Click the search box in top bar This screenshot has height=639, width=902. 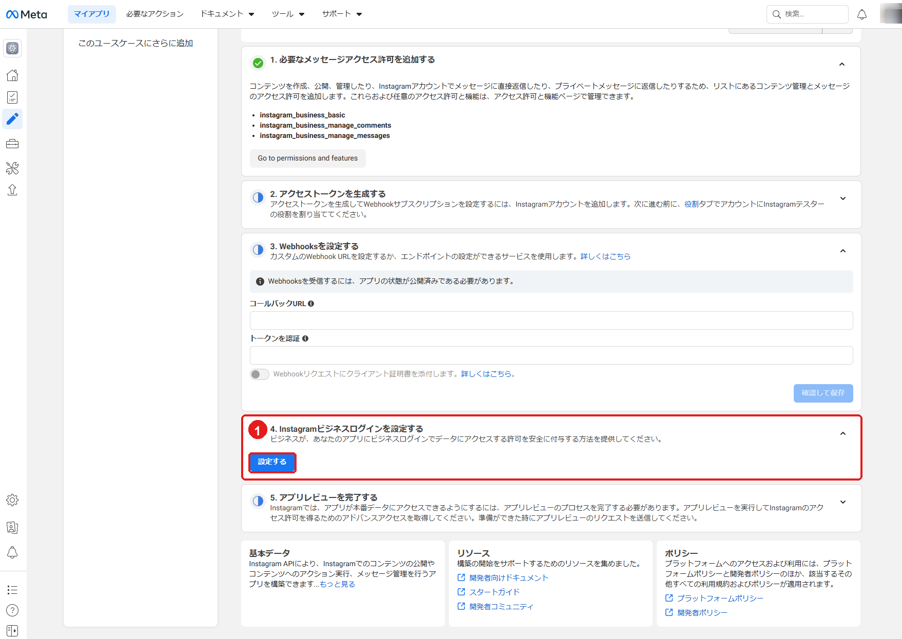[807, 14]
